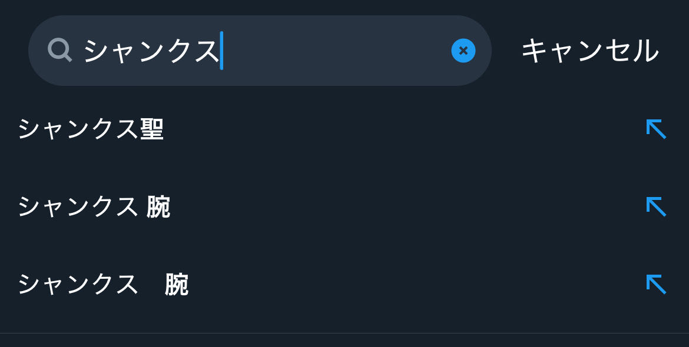Image resolution: width=689 pixels, height=347 pixels.
Task: Use the up-left arrow next to middle suggestion
Action: [655, 206]
